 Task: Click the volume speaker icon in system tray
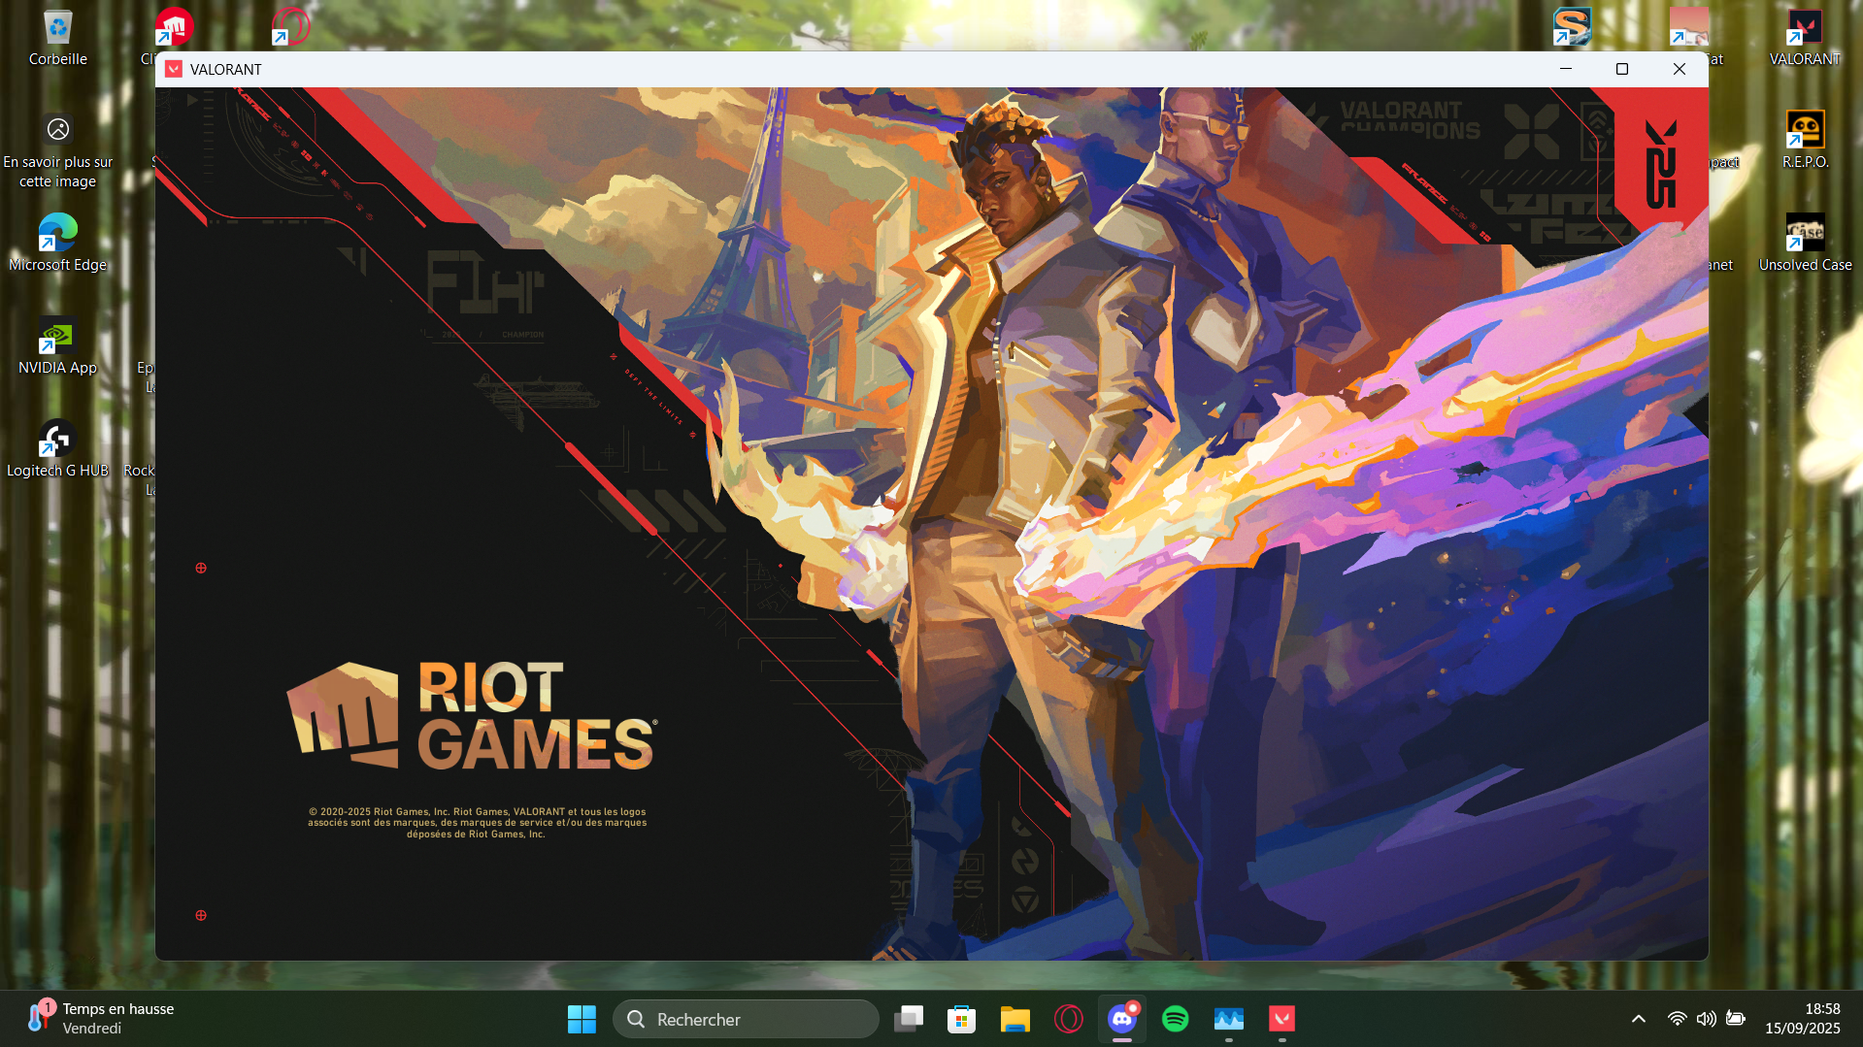click(1706, 1019)
